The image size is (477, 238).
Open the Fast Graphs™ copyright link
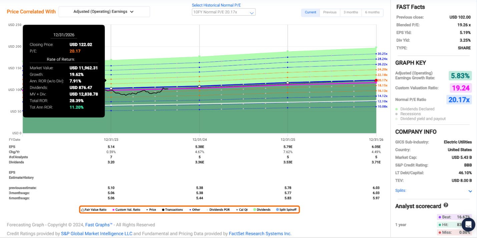[x=99, y=225]
